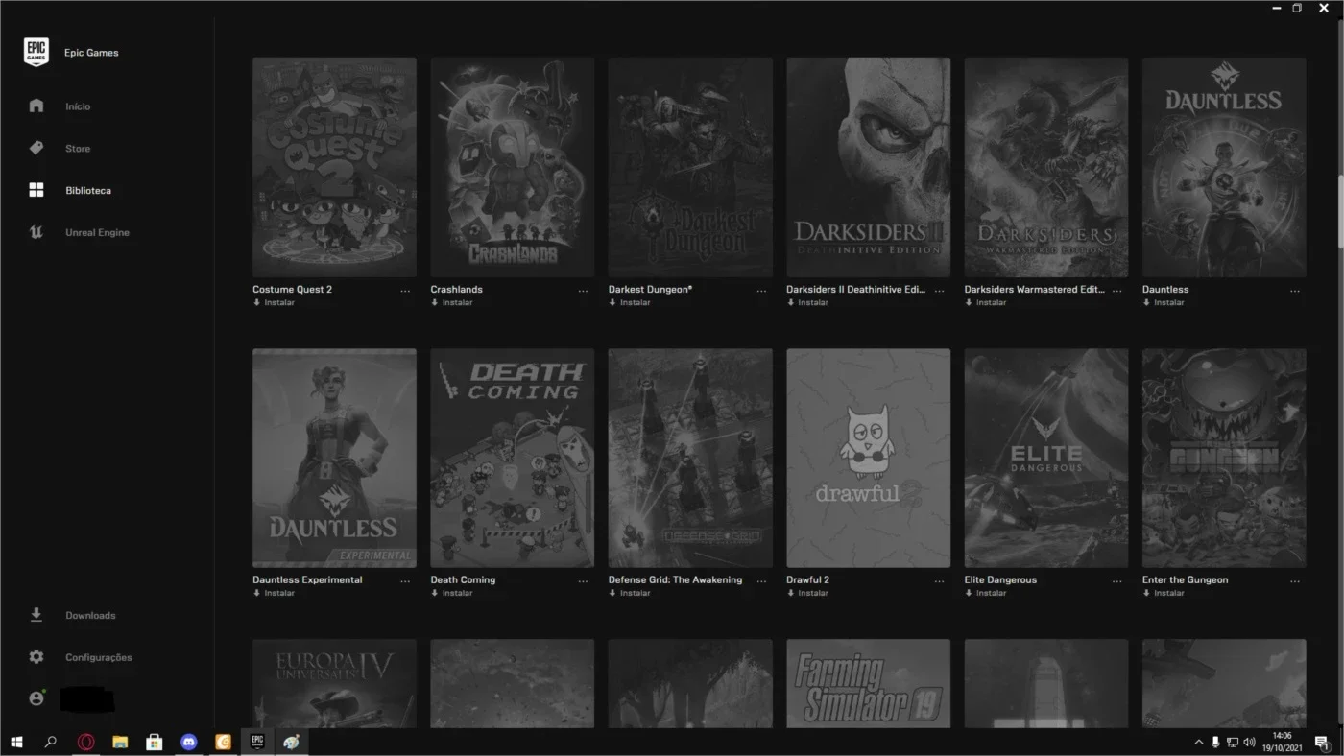Image resolution: width=1344 pixels, height=756 pixels.
Task: Install Darksiders Warmastered Edition
Action: (x=986, y=302)
